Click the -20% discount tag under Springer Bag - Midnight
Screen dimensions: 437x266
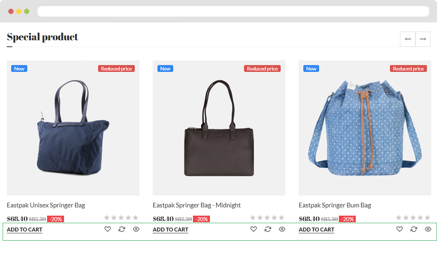(x=201, y=219)
